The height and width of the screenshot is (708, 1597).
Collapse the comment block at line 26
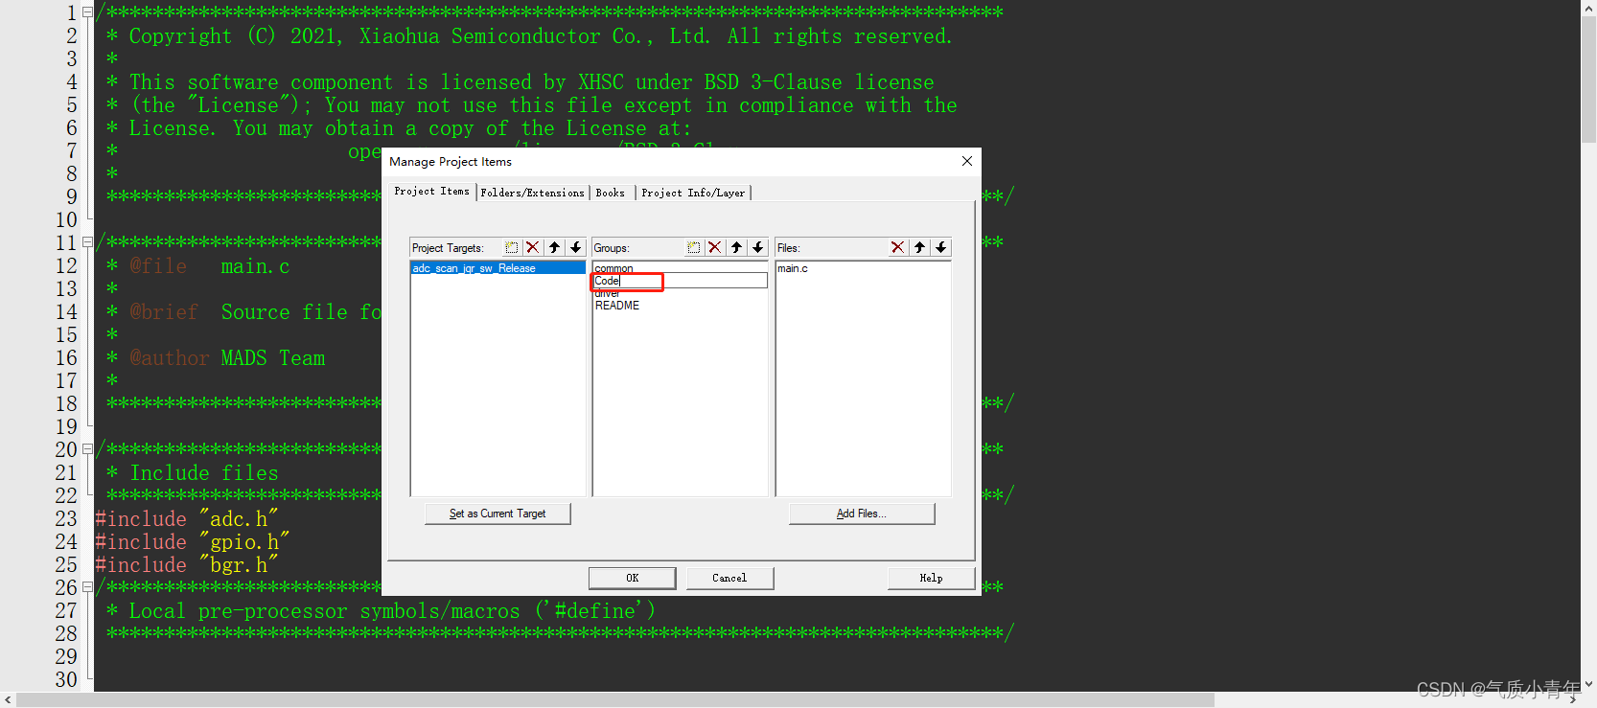pos(87,587)
